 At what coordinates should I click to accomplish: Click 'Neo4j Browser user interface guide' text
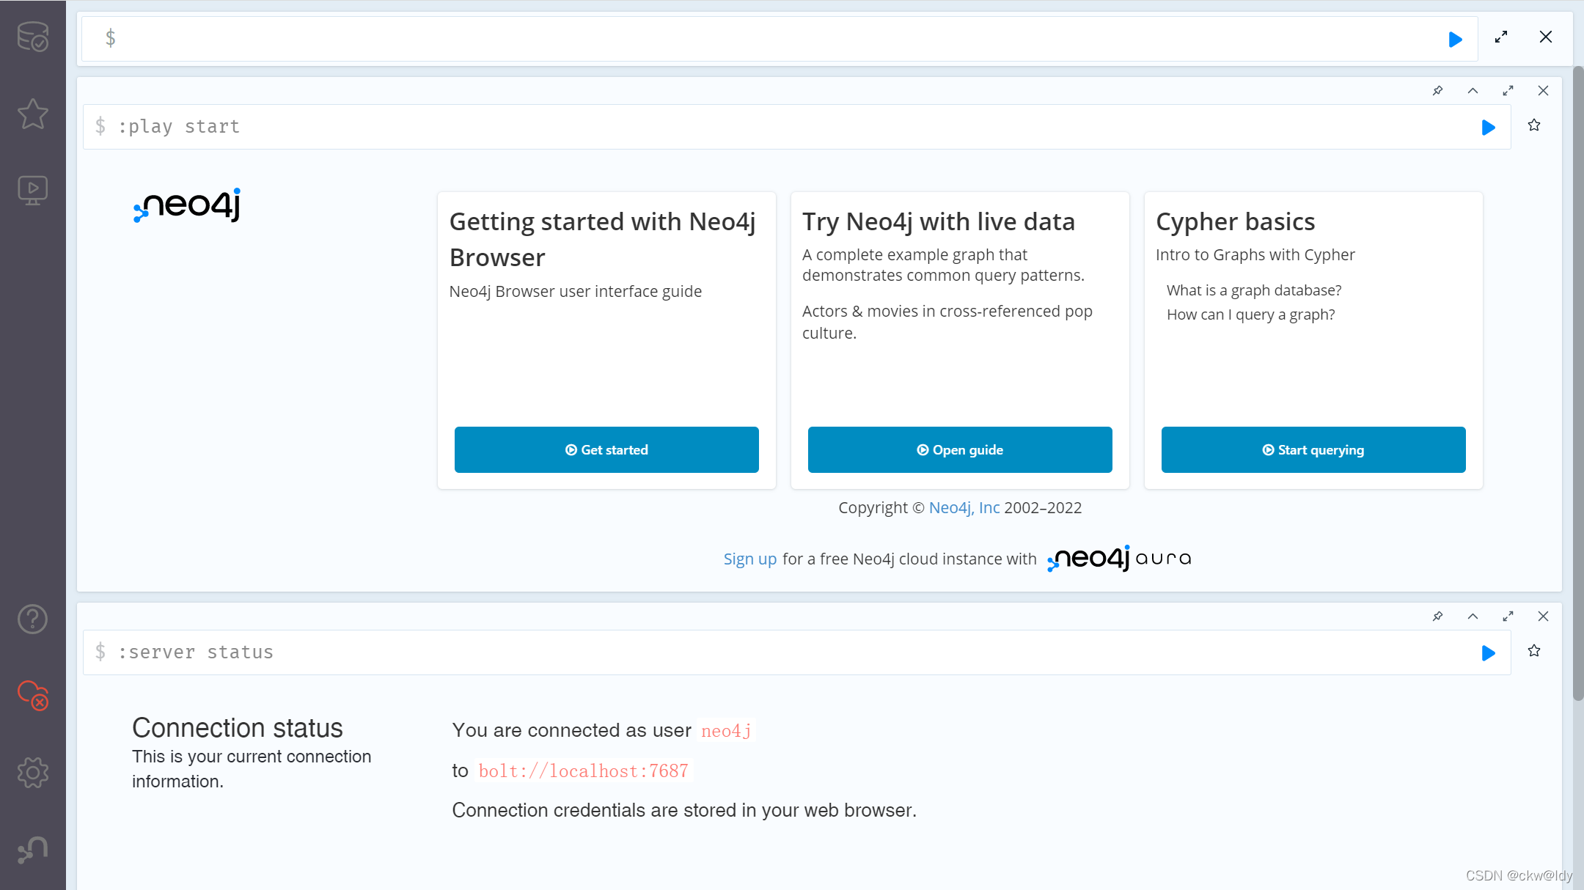coord(575,291)
